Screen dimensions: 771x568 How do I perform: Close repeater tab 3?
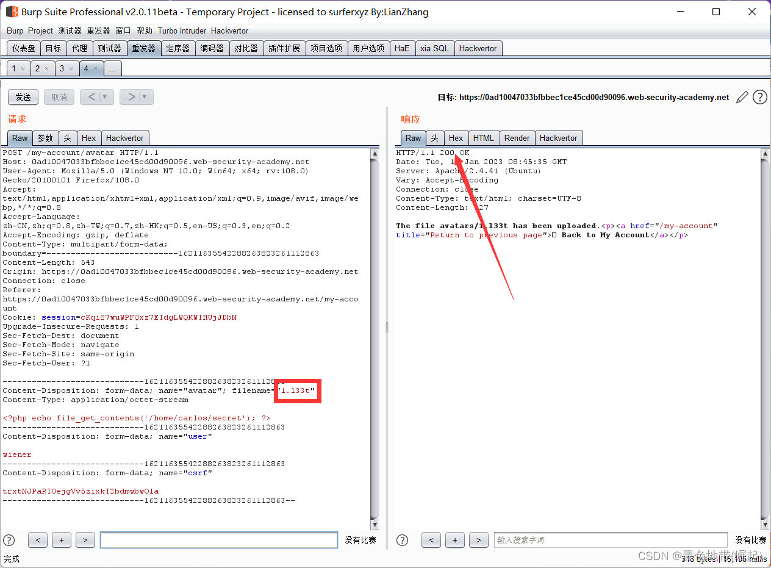(x=71, y=69)
